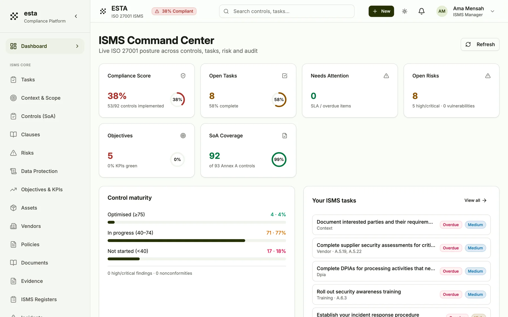Open ISMS Registers
Viewport: 508px width, 317px height.
click(45, 300)
